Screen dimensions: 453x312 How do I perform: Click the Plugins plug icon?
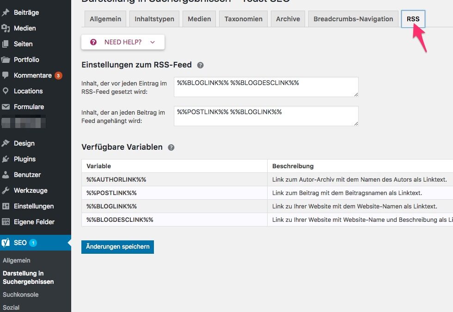[x=6, y=159]
